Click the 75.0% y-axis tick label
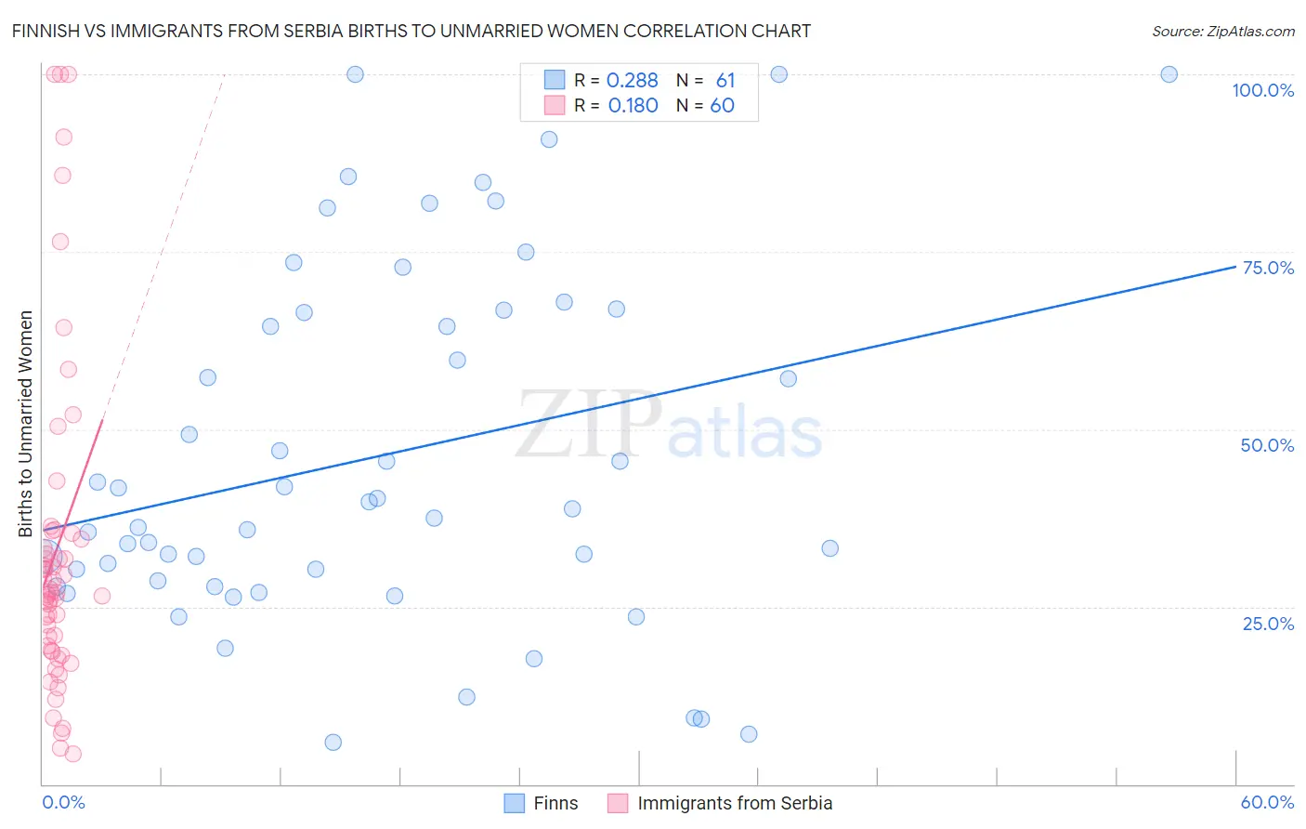Screen dimensions: 1306x829 (1268, 268)
